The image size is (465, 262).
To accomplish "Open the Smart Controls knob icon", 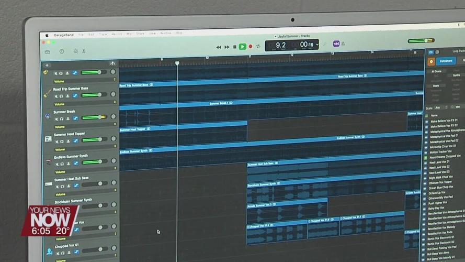I will tap(76, 51).
